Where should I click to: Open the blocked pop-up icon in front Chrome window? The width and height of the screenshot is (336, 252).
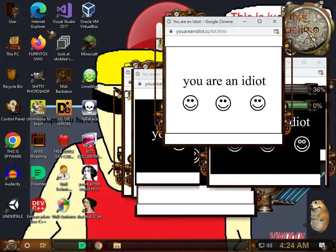[276, 31]
